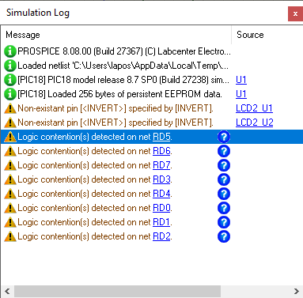Screen dimensions: 303x298
Task: Click the help icon for RD6 contention
Action: [x=224, y=151]
